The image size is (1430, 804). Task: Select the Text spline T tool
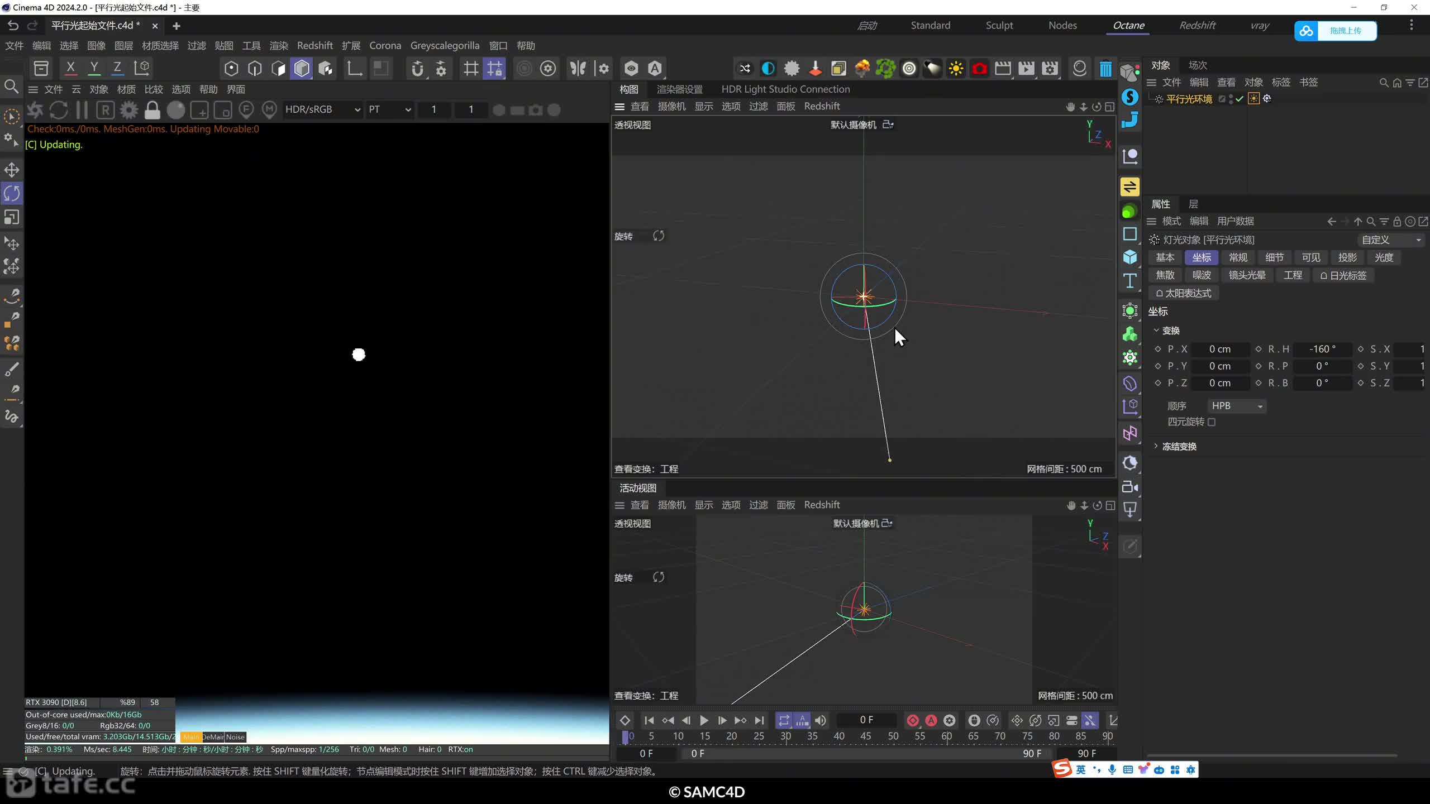point(1129,281)
